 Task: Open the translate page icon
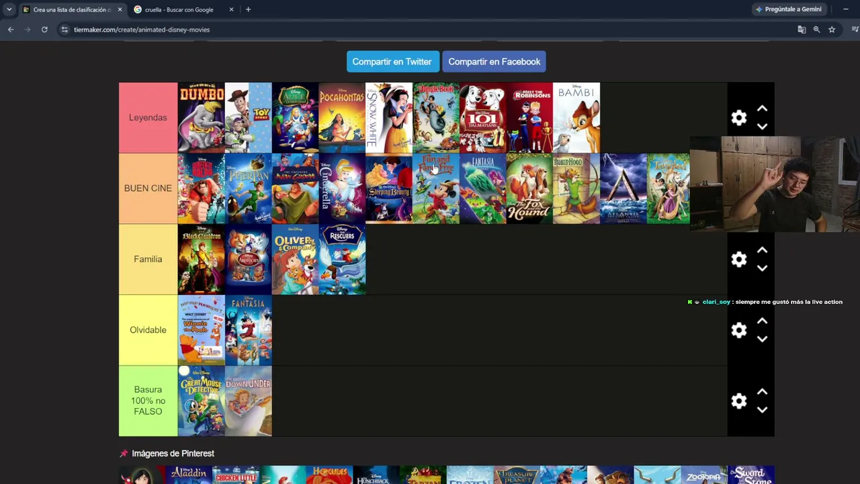click(802, 30)
